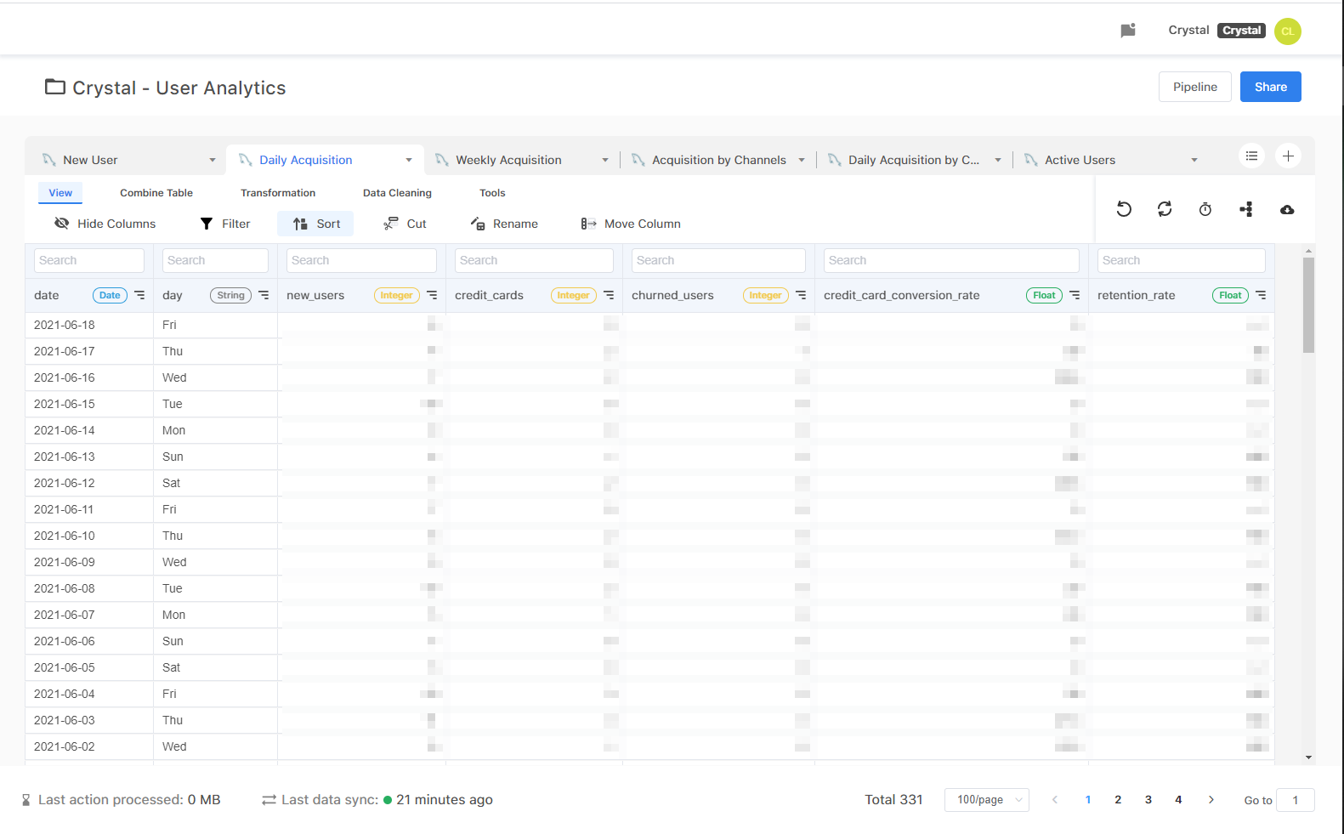Image resolution: width=1344 pixels, height=834 pixels.
Task: Open the scheduler stopwatch icon
Action: (1205, 209)
